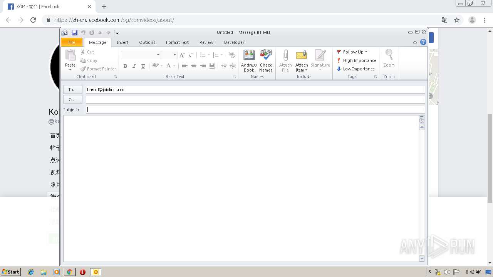Bookmark the Facebook page with star icon
Screen dimensions: 493x277
coord(457,20)
